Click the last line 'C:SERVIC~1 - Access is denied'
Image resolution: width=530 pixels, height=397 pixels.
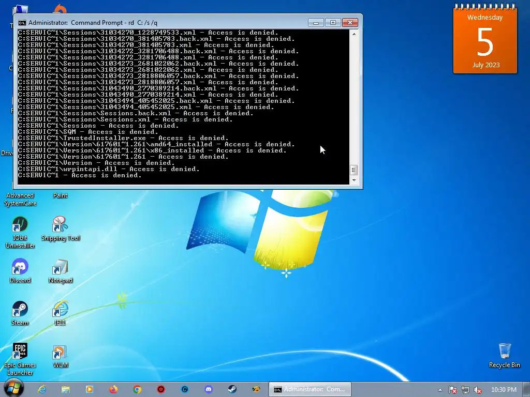pos(80,175)
